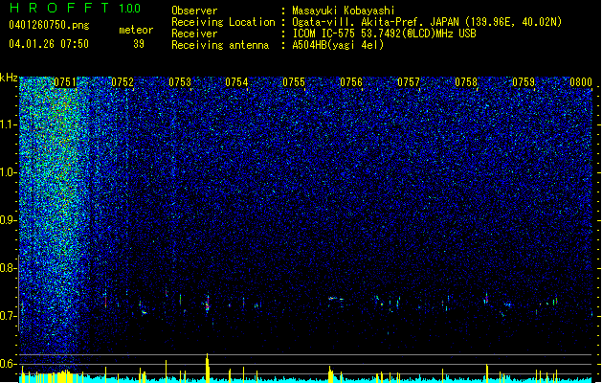Click the 0754 time marker
602x383 pixels.
236,82
